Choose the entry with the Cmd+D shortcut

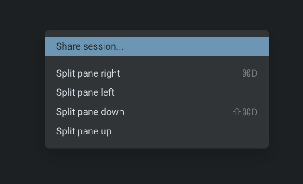click(88, 73)
